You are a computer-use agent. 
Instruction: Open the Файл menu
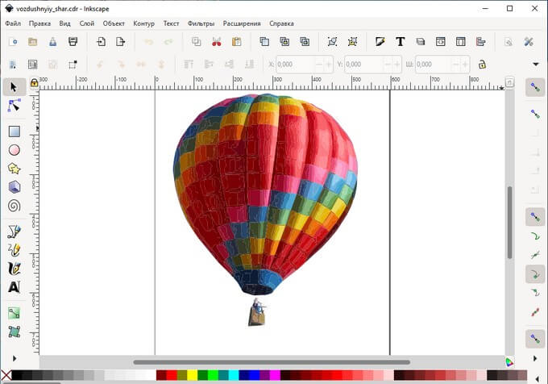pos(13,23)
